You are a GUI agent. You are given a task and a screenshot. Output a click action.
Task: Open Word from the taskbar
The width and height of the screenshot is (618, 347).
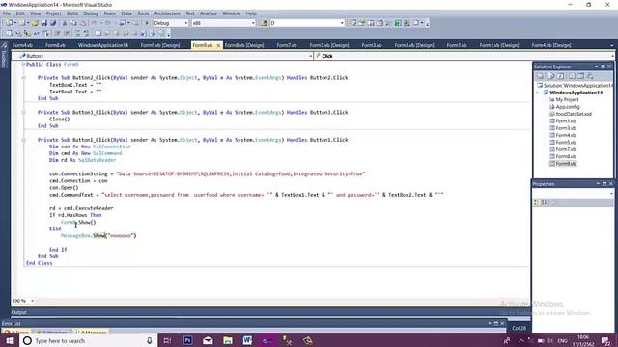[247, 340]
